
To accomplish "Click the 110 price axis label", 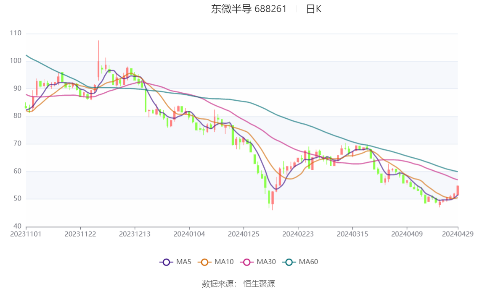I will [15, 34].
